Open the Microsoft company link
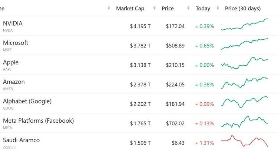This screenshot has width=278, height=152. coord(16,43)
